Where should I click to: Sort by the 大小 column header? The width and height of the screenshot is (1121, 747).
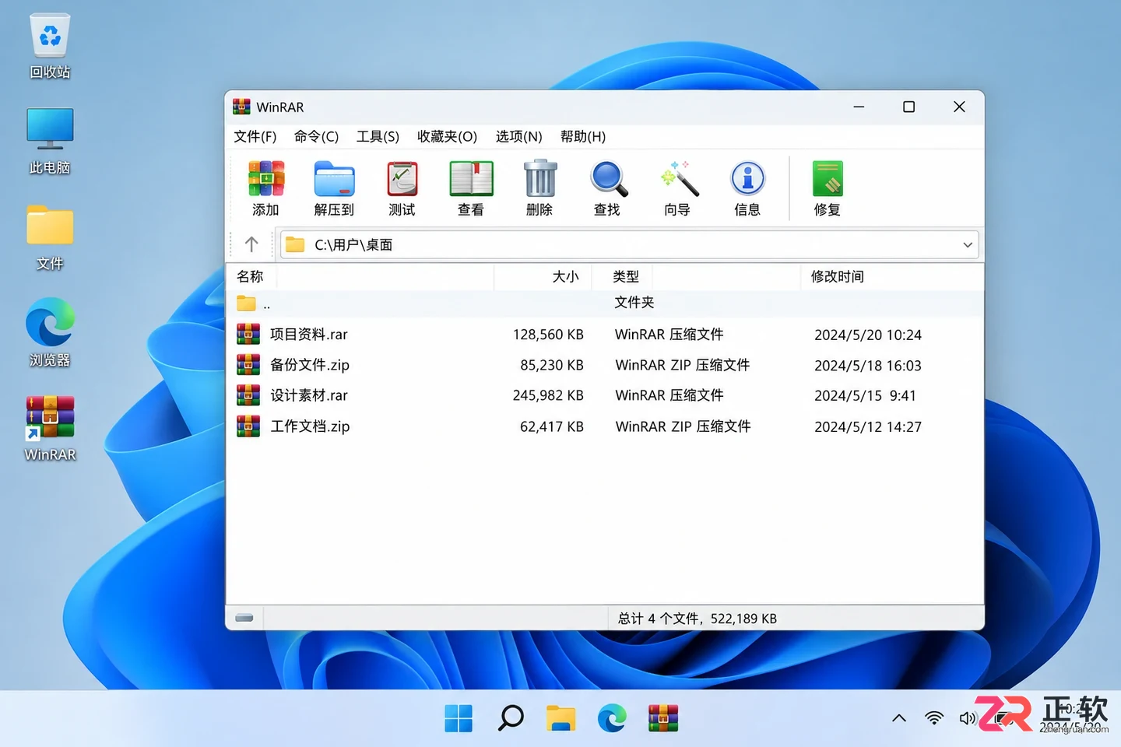566,277
